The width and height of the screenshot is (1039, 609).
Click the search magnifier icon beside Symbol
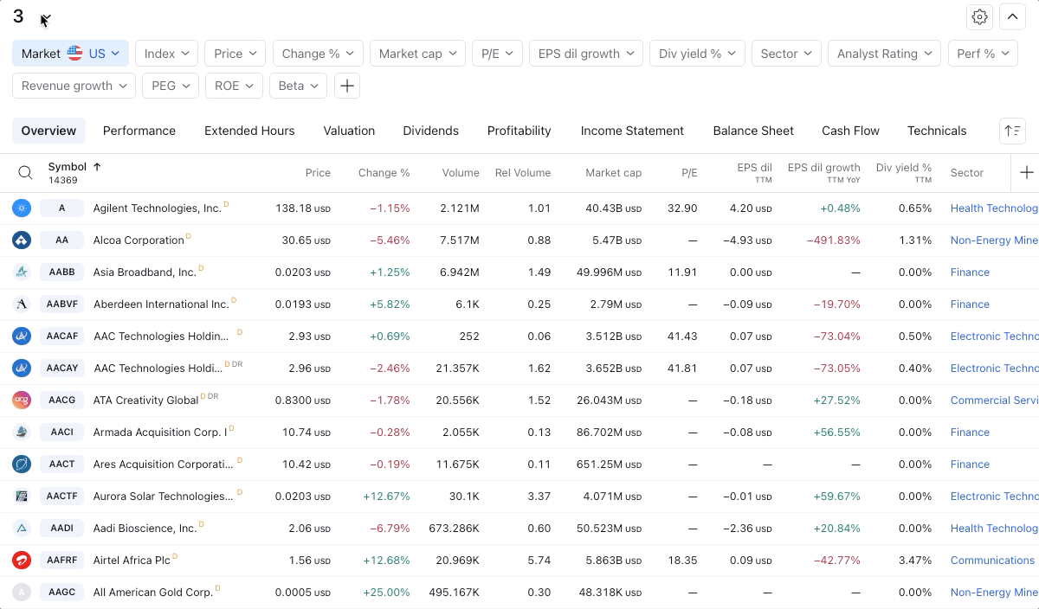pyautogui.click(x=26, y=173)
